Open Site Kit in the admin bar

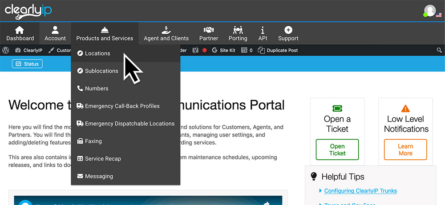227,51
